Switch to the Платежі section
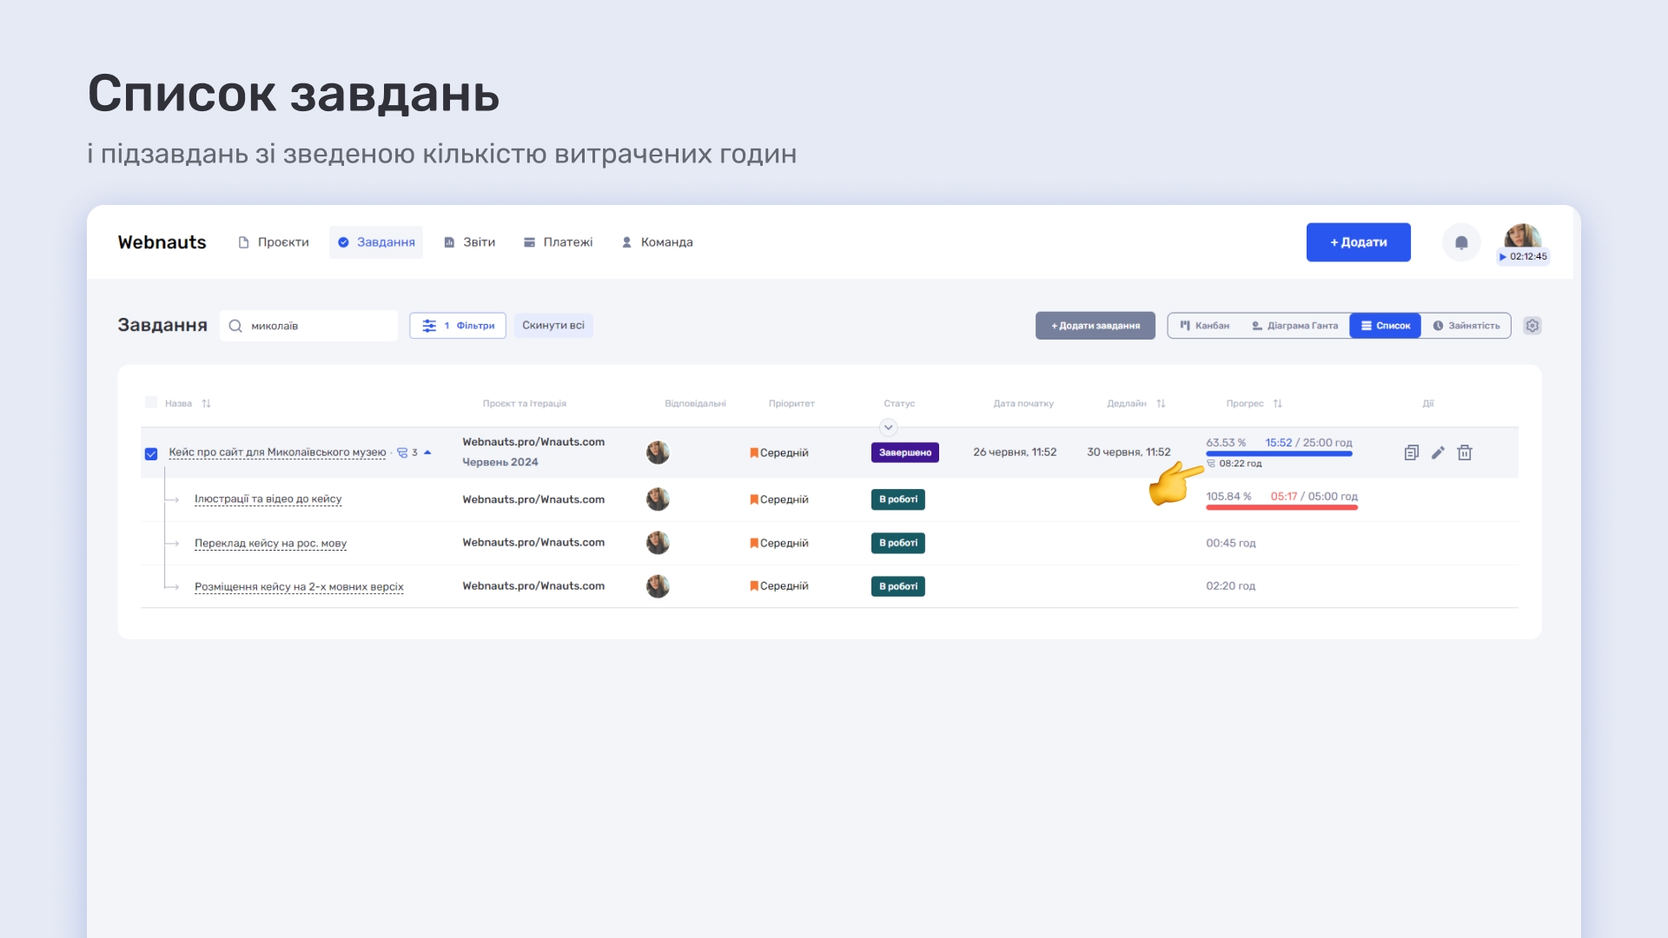1668x938 pixels. 559,242
